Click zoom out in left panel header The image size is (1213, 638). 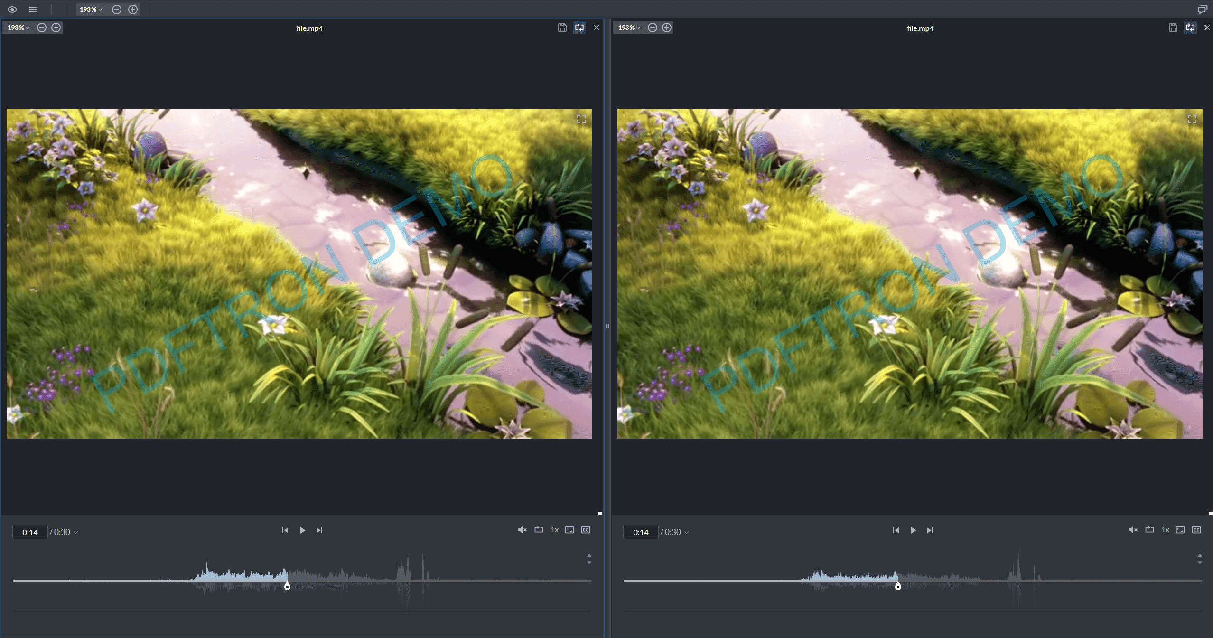[x=42, y=28]
